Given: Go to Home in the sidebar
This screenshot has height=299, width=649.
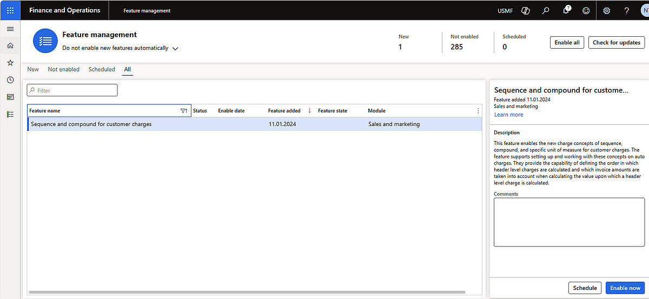Looking at the screenshot, I should point(10,46).
